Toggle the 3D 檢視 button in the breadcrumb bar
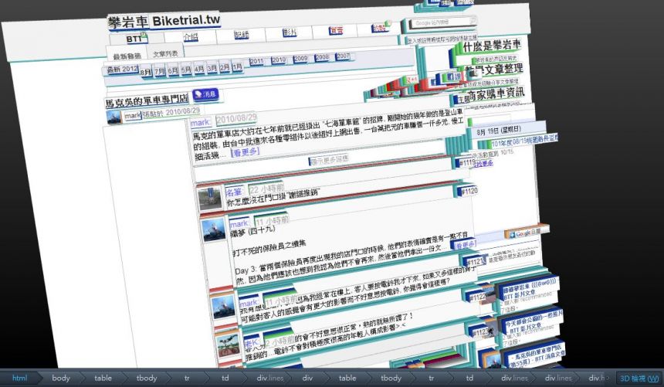 [639, 379]
